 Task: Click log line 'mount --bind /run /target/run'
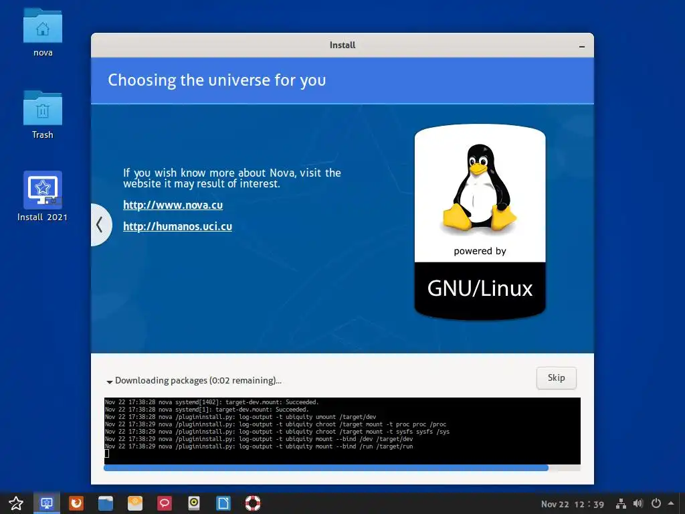pyautogui.click(x=259, y=446)
